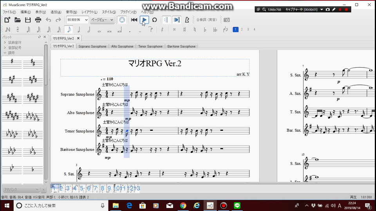Image resolution: width=376 pixels, height=211 pixels.
Task: Save the score with the floppy icon
Action: (28, 20)
